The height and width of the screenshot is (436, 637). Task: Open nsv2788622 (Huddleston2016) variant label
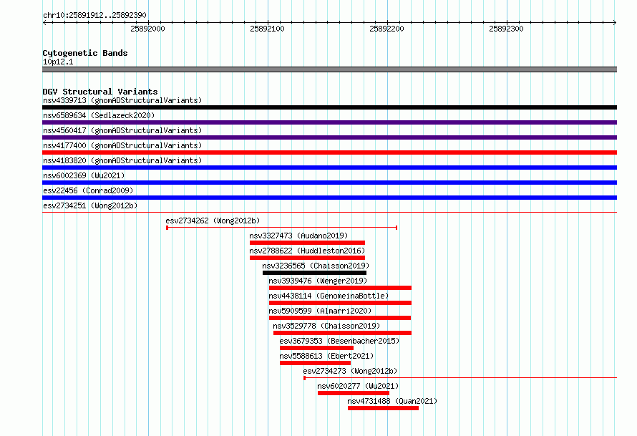(x=307, y=251)
